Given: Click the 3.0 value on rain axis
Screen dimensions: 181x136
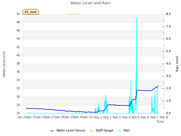Looking at the screenshot, I should 168,76.
